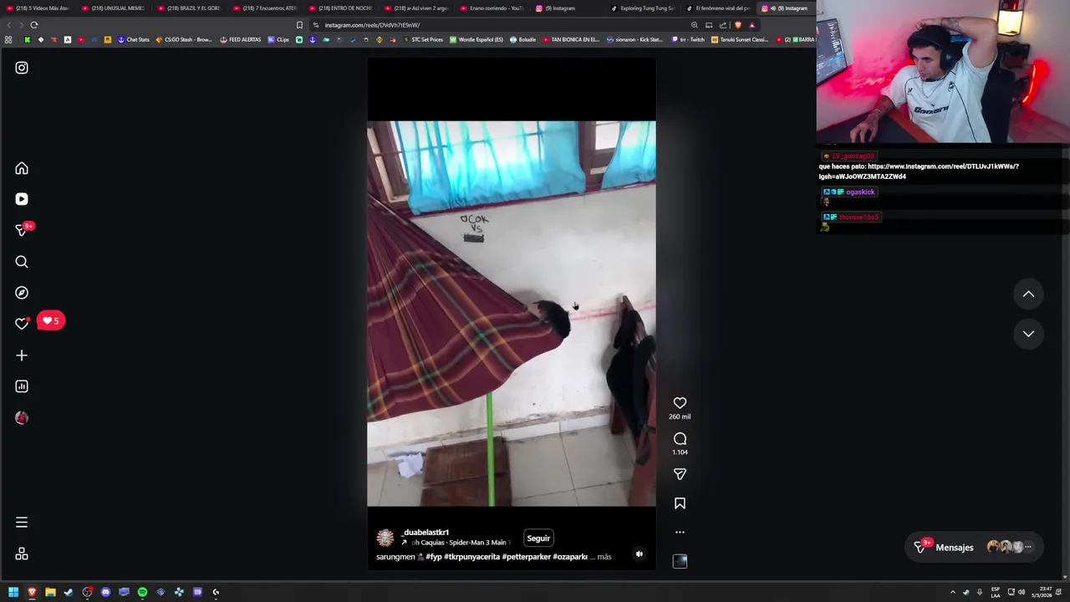Open 'Boludle' bookmark
This screenshot has height=602, width=1070.
point(522,39)
